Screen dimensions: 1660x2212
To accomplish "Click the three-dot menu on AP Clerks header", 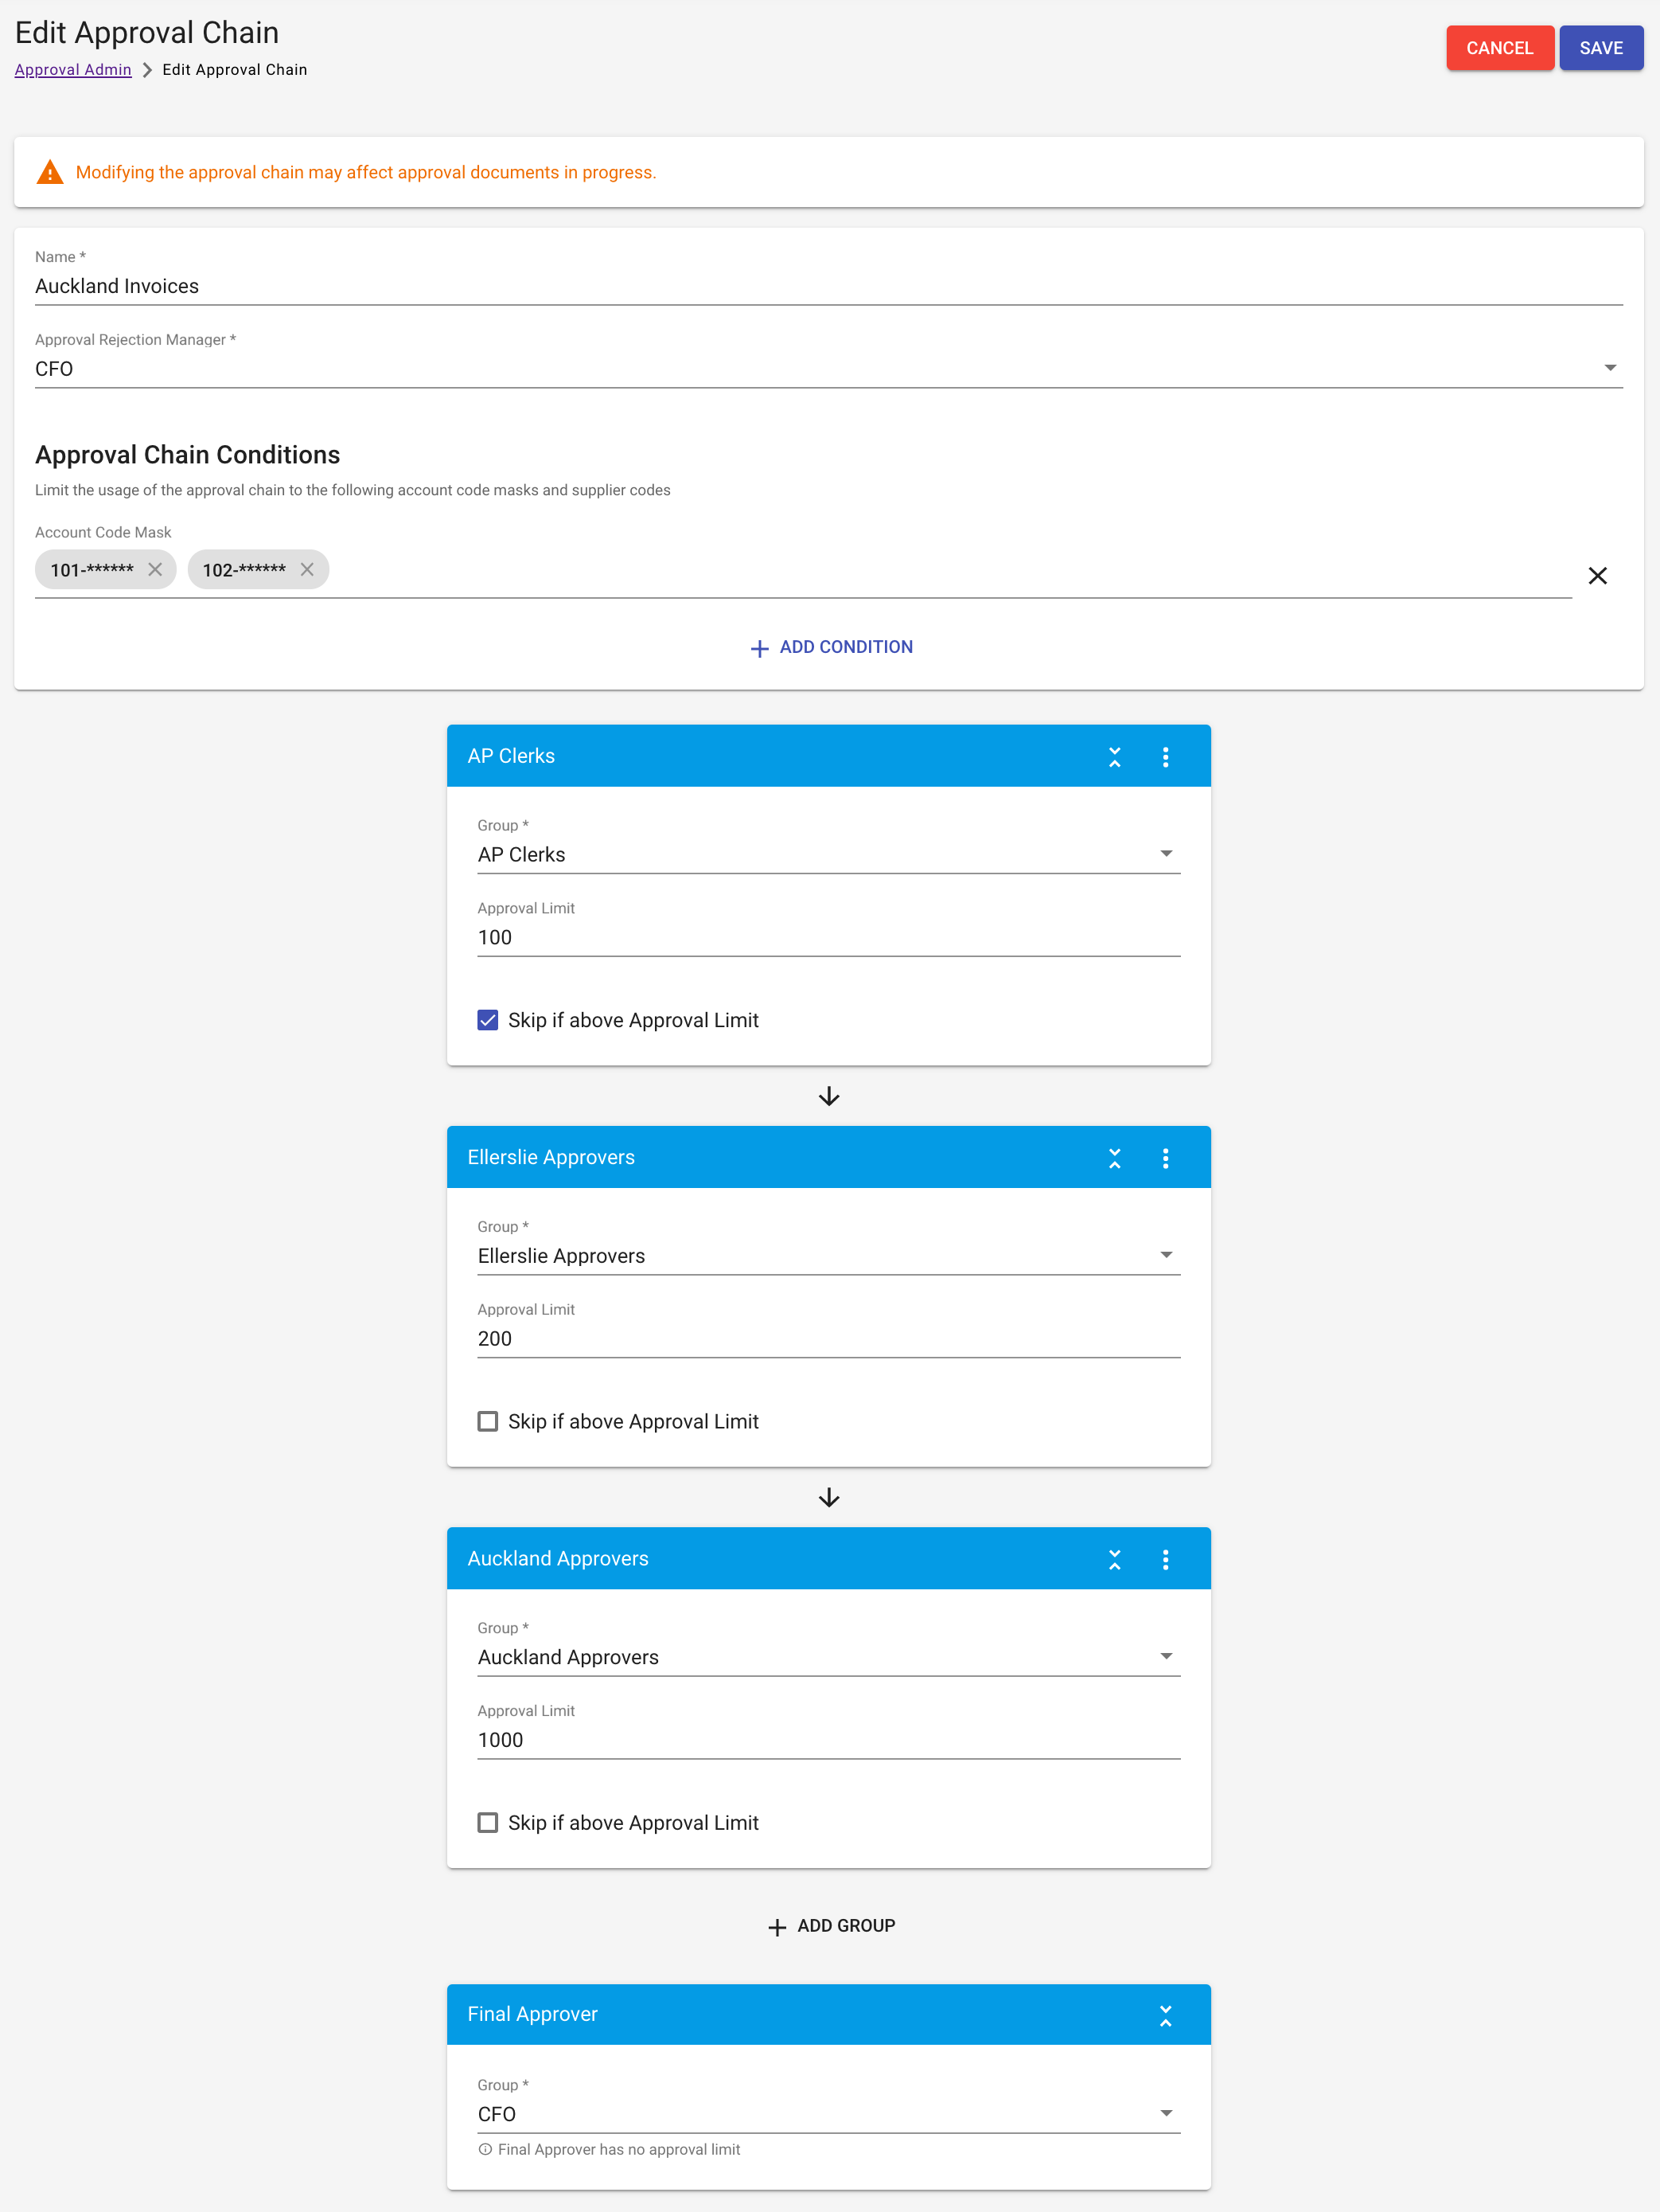I will click(x=1165, y=756).
